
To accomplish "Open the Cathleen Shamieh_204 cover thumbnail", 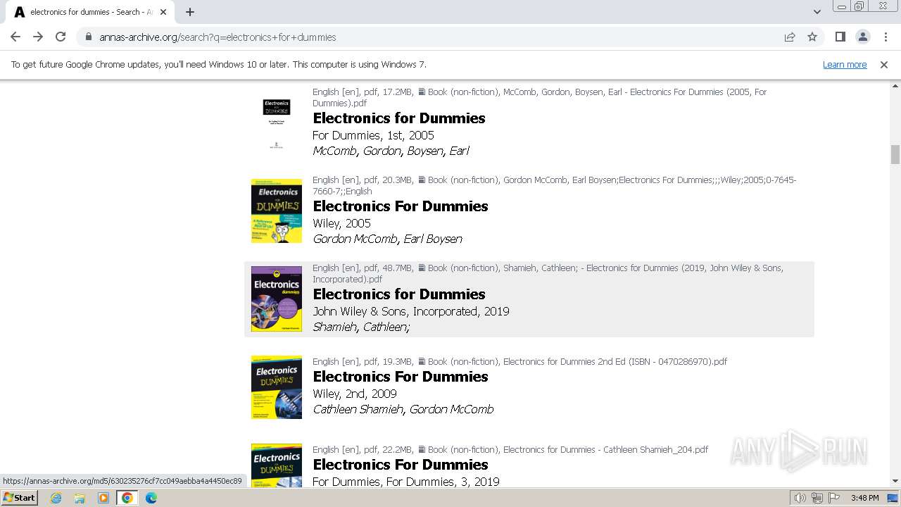I will [277, 465].
